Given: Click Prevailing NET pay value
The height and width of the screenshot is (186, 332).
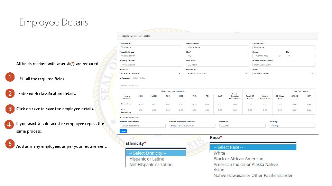Looking at the screenshot, I should point(308,104).
